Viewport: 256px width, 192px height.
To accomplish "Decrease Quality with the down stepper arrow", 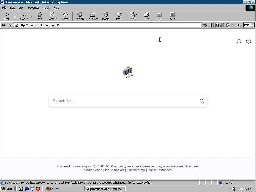I will [253, 26].
